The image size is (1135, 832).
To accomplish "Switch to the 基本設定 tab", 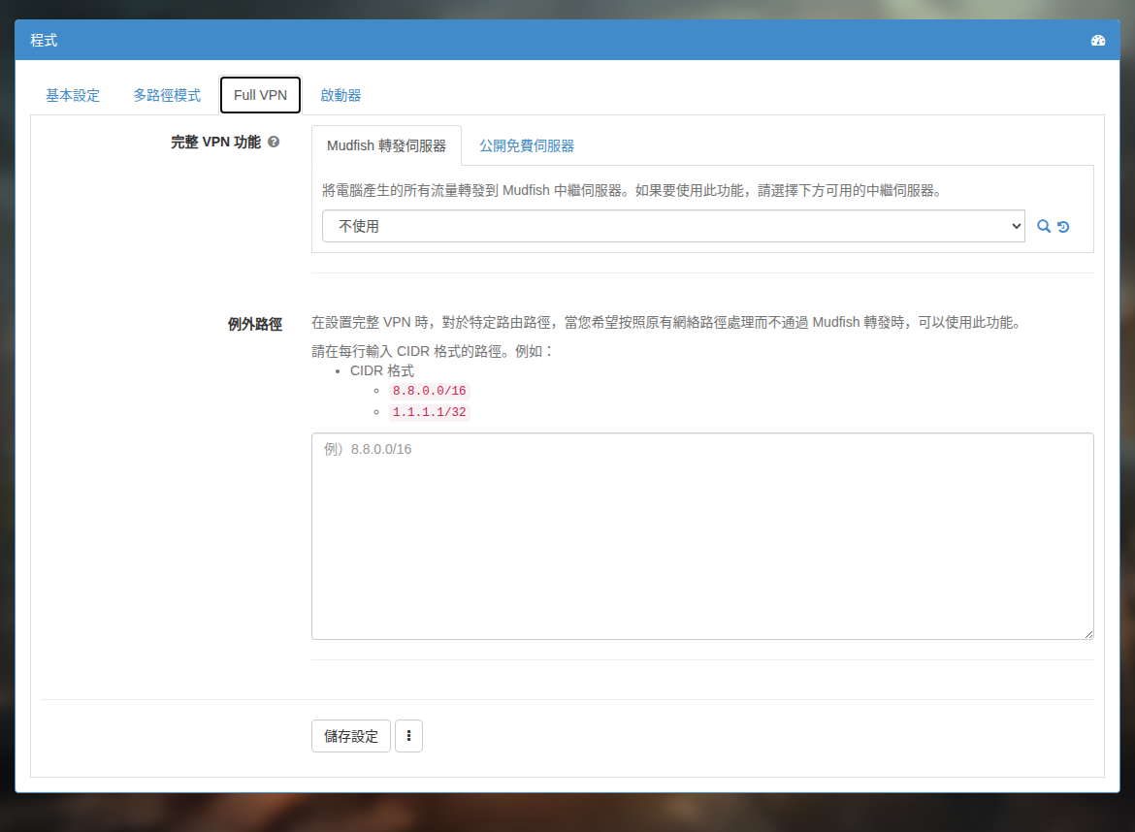I will pos(73,95).
